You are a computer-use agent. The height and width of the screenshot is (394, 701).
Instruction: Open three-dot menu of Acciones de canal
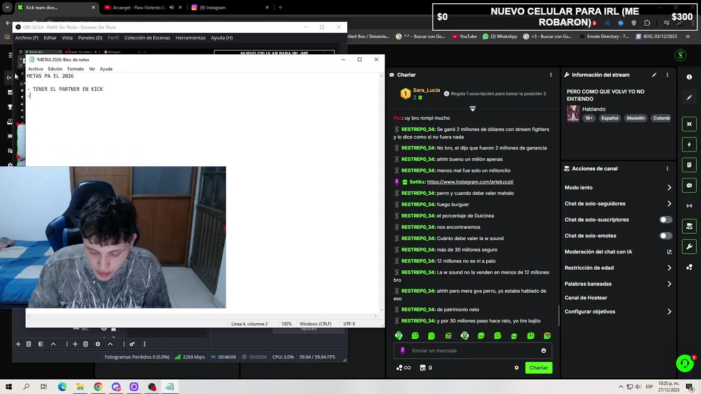pyautogui.click(x=667, y=169)
